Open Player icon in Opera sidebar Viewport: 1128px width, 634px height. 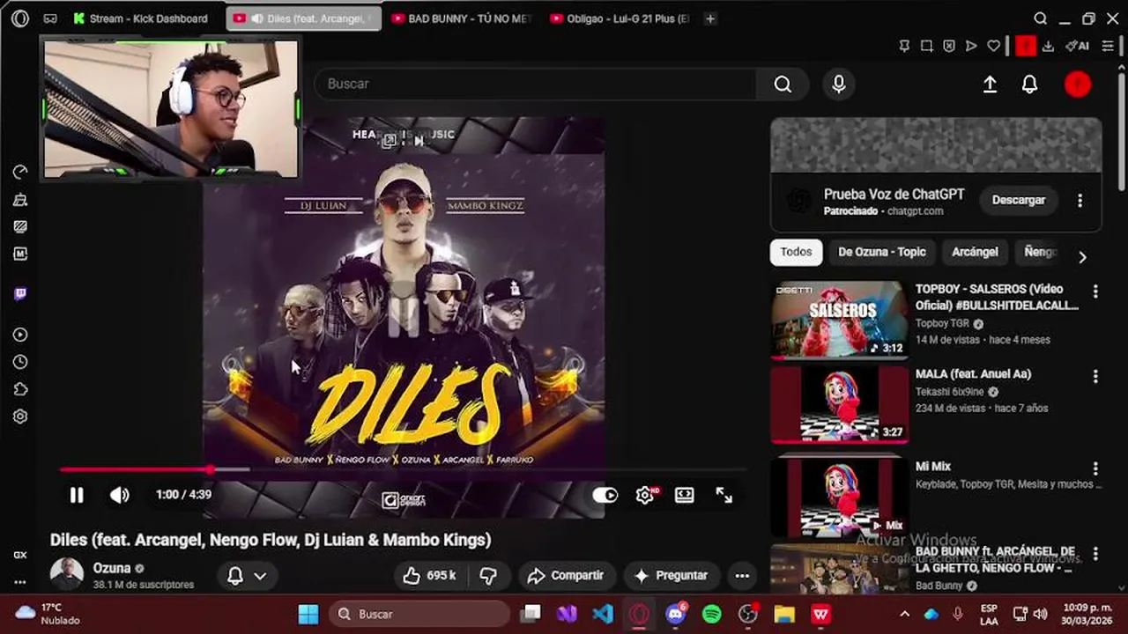click(20, 335)
